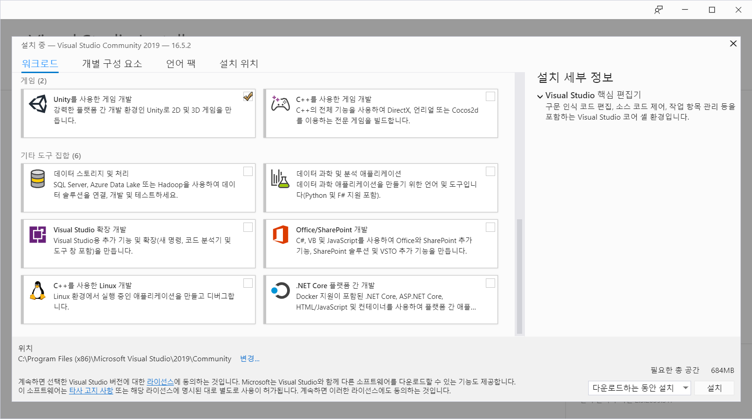Click the Linux penguin icon

click(x=38, y=291)
